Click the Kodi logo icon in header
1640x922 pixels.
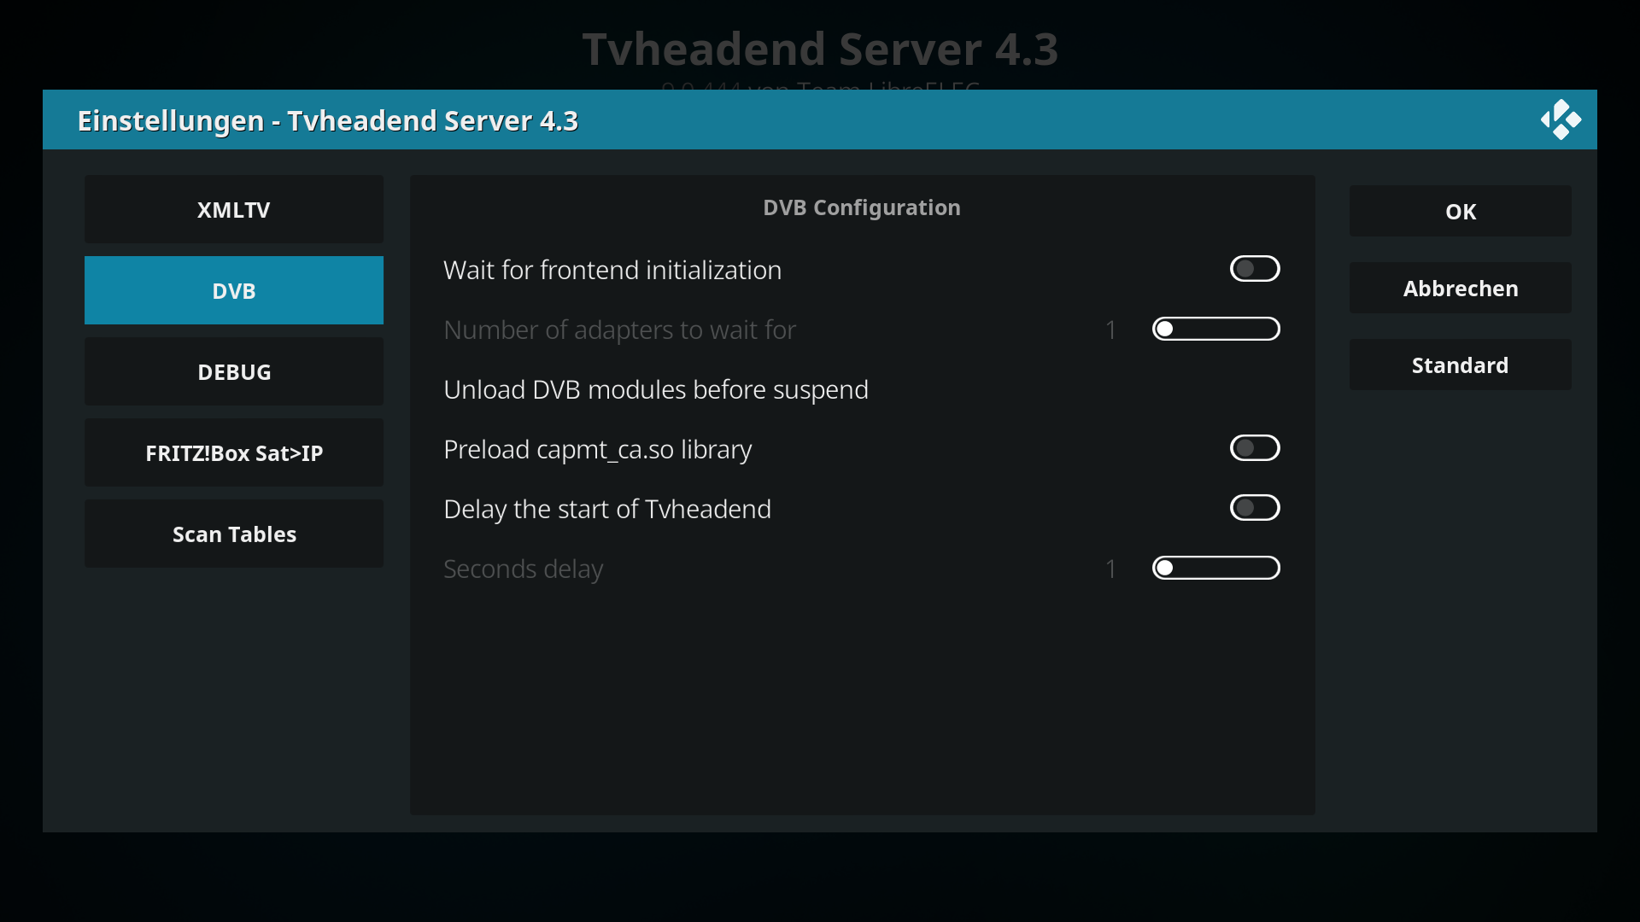pos(1561,120)
